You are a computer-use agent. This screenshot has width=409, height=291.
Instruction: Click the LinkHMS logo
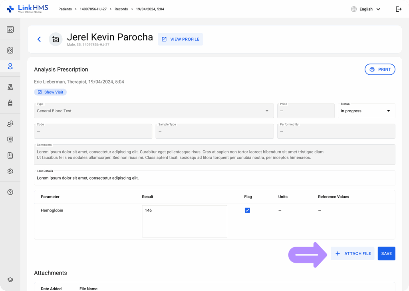coord(28,9)
